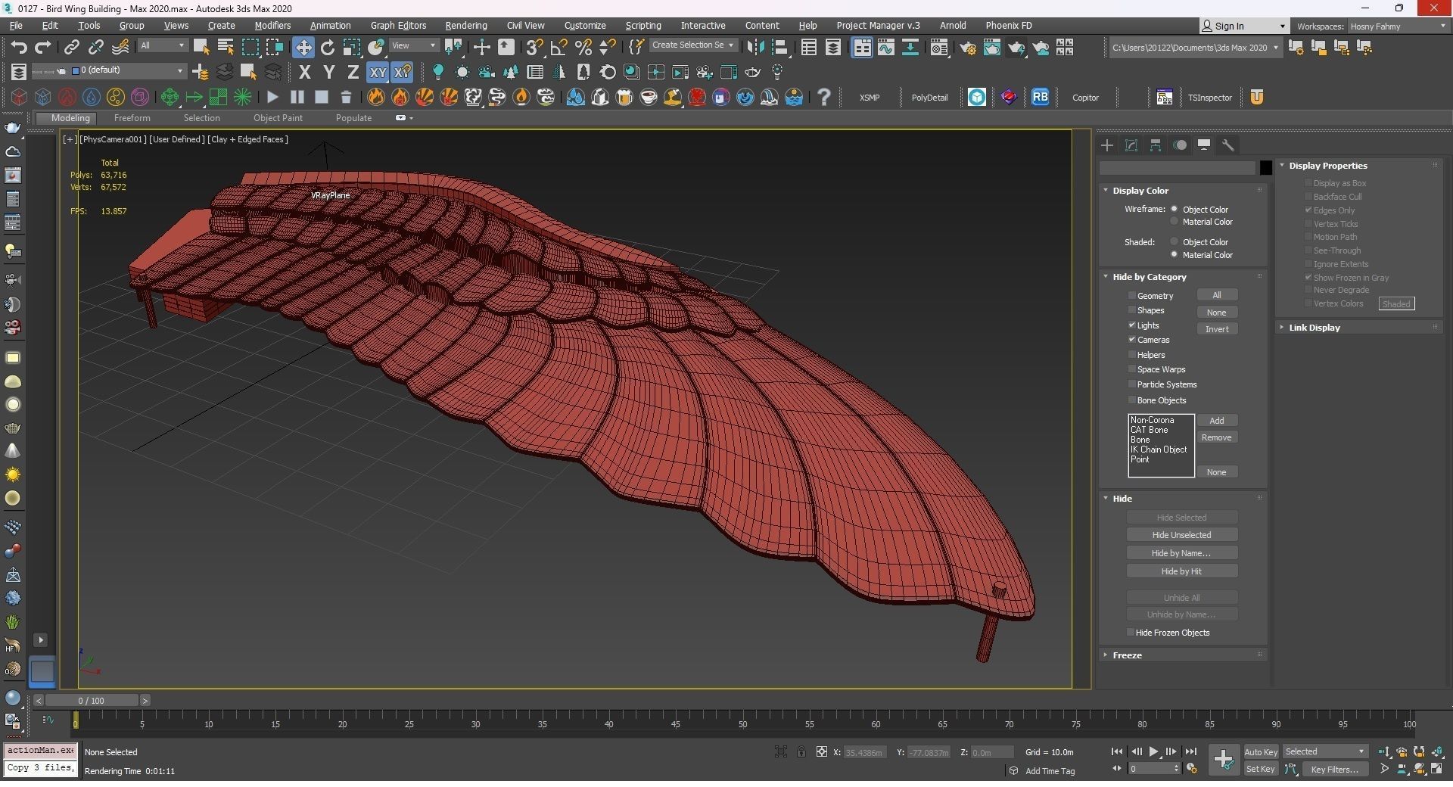Open the Phoenix FD menu

coord(1008,25)
